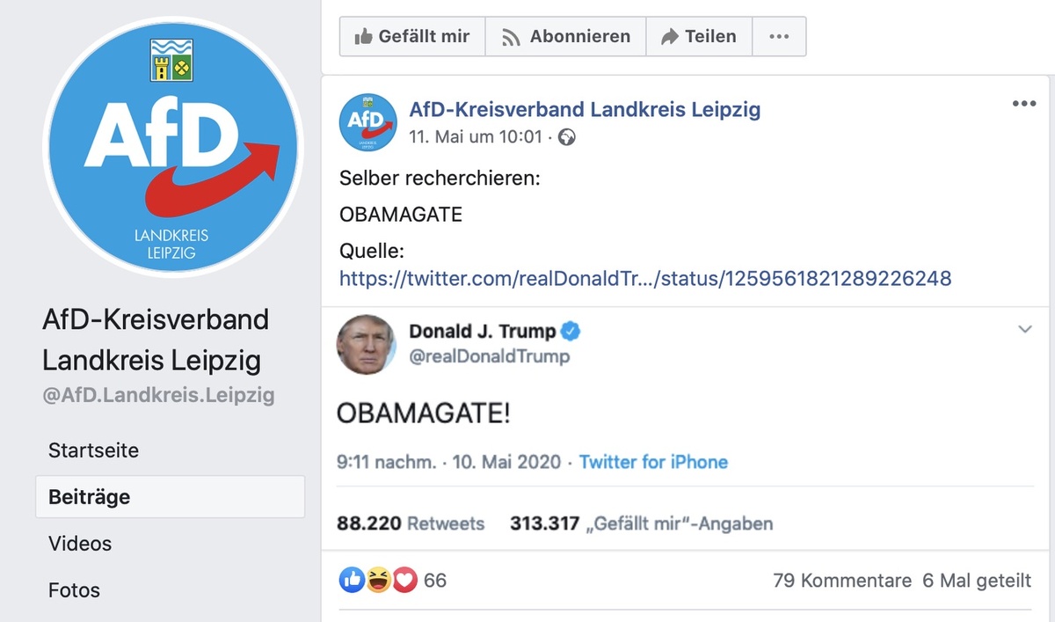Click the thumbs-up reaction icon below the tweet

[352, 581]
